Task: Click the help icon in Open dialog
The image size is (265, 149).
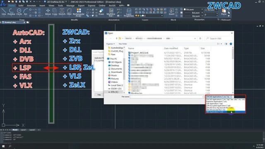Action: click(x=231, y=44)
